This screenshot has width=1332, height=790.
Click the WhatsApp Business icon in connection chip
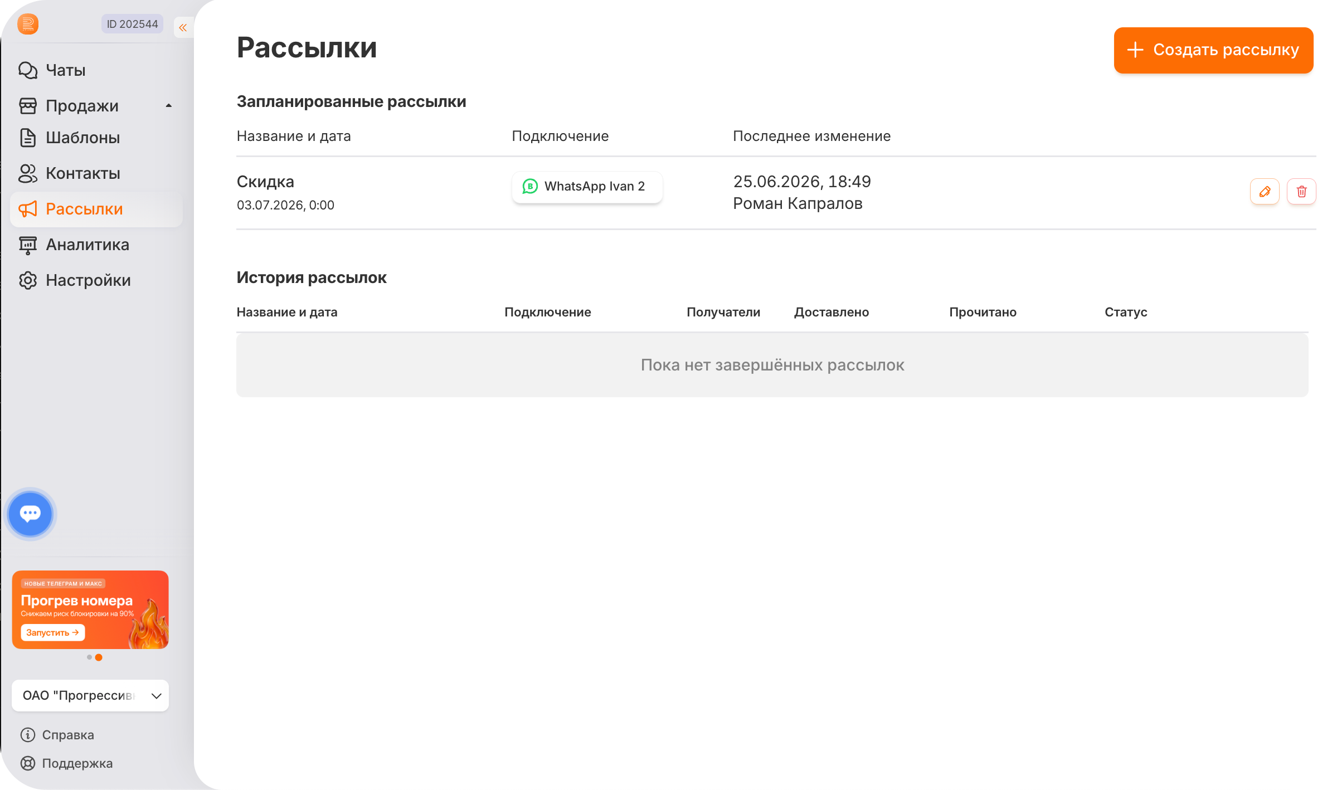click(530, 186)
